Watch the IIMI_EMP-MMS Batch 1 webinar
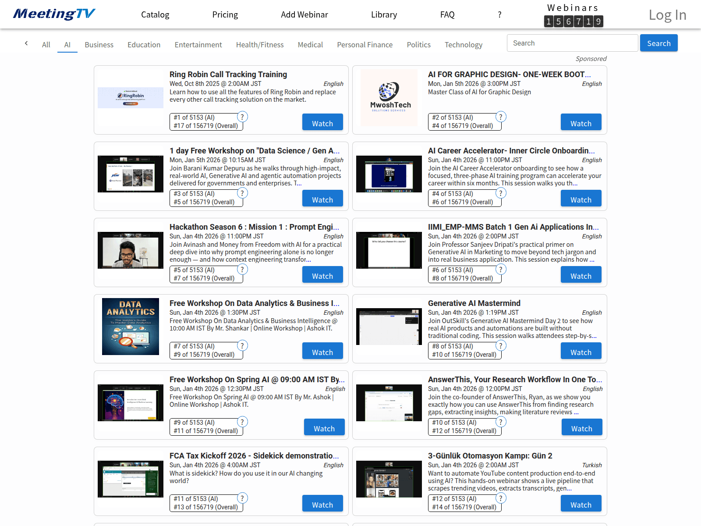This screenshot has height=526, width=701. [x=581, y=274]
